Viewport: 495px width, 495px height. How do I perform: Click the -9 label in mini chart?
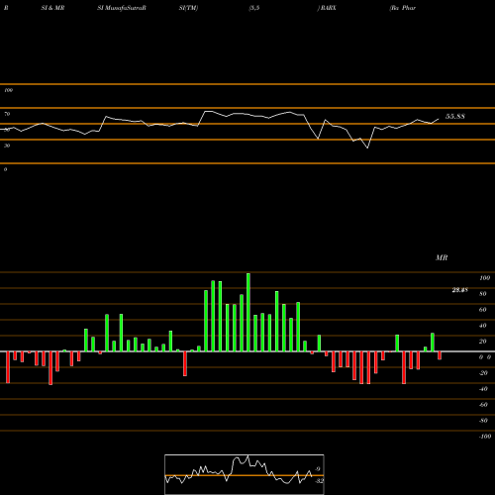click(317, 469)
